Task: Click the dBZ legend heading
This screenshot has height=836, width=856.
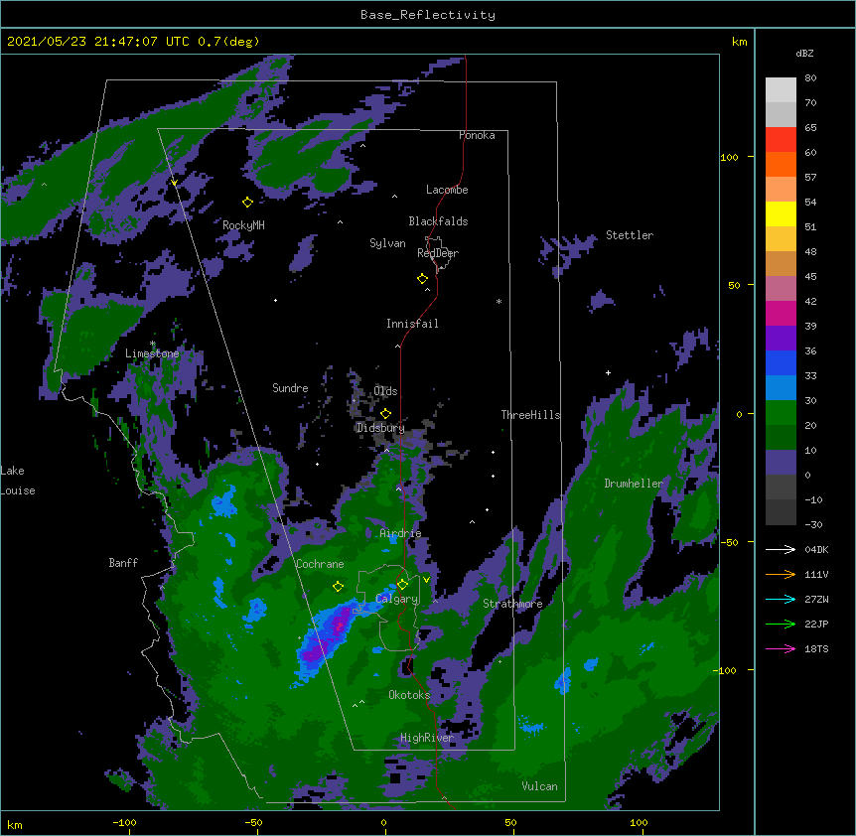Action: click(x=804, y=53)
